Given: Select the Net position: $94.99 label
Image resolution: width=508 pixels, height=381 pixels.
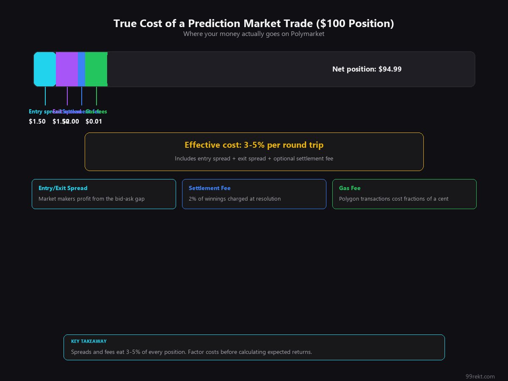Looking at the screenshot, I should [x=367, y=69].
